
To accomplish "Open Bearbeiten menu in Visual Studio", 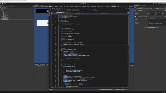I will click(x=57, y=6).
